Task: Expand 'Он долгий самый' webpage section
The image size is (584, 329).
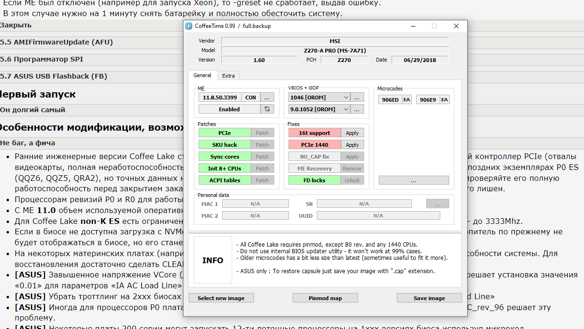Action: 33,110
